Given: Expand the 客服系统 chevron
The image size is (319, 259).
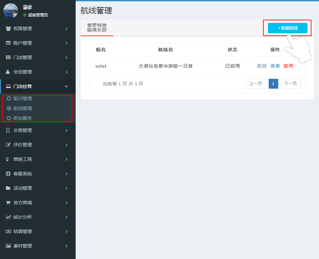Looking at the screenshot, I should click(66, 174).
